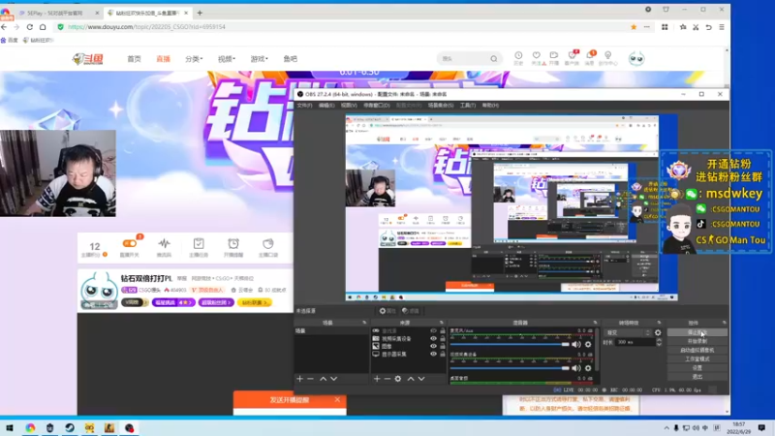Click the Douyu logo in site header
The image size is (775, 436).
coord(88,59)
